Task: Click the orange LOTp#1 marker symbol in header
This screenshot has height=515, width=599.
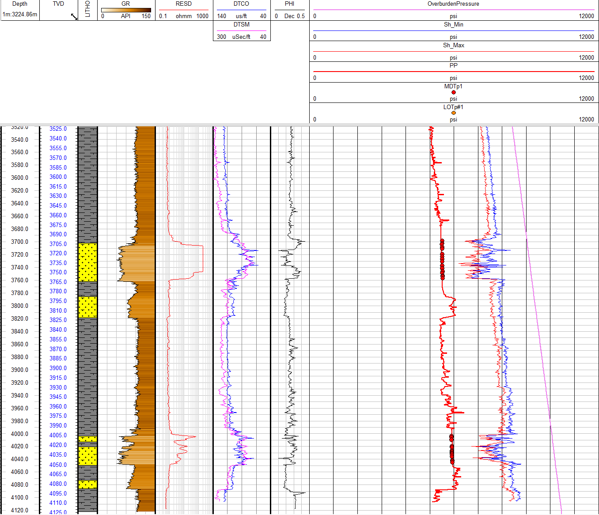Action: pos(453,113)
